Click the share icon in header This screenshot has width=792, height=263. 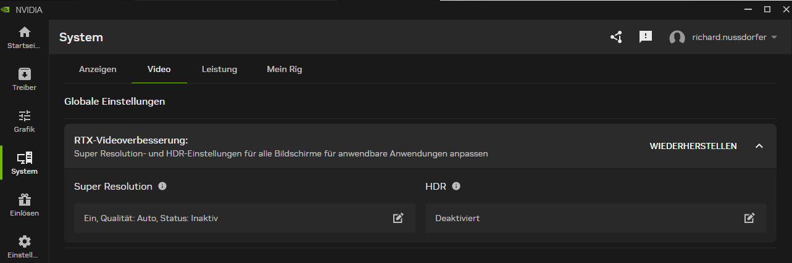pyautogui.click(x=616, y=38)
